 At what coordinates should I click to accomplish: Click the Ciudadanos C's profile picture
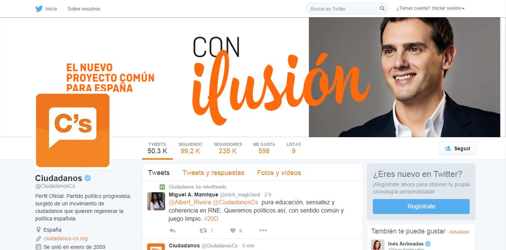(73, 130)
